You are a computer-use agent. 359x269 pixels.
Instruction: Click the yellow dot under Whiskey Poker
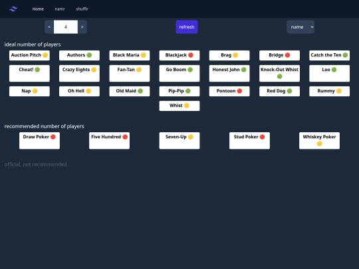[x=319, y=143]
